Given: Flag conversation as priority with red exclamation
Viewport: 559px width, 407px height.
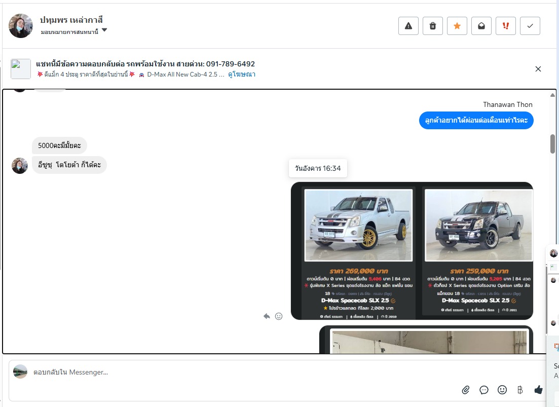Looking at the screenshot, I should point(505,26).
